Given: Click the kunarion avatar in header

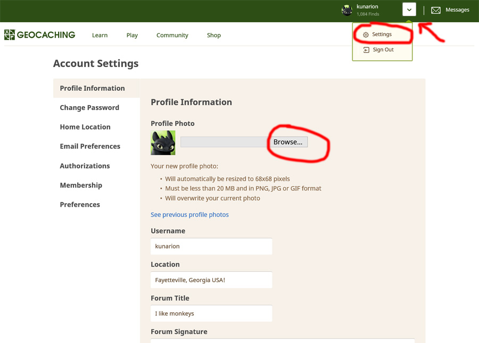Looking at the screenshot, I should [x=346, y=10].
